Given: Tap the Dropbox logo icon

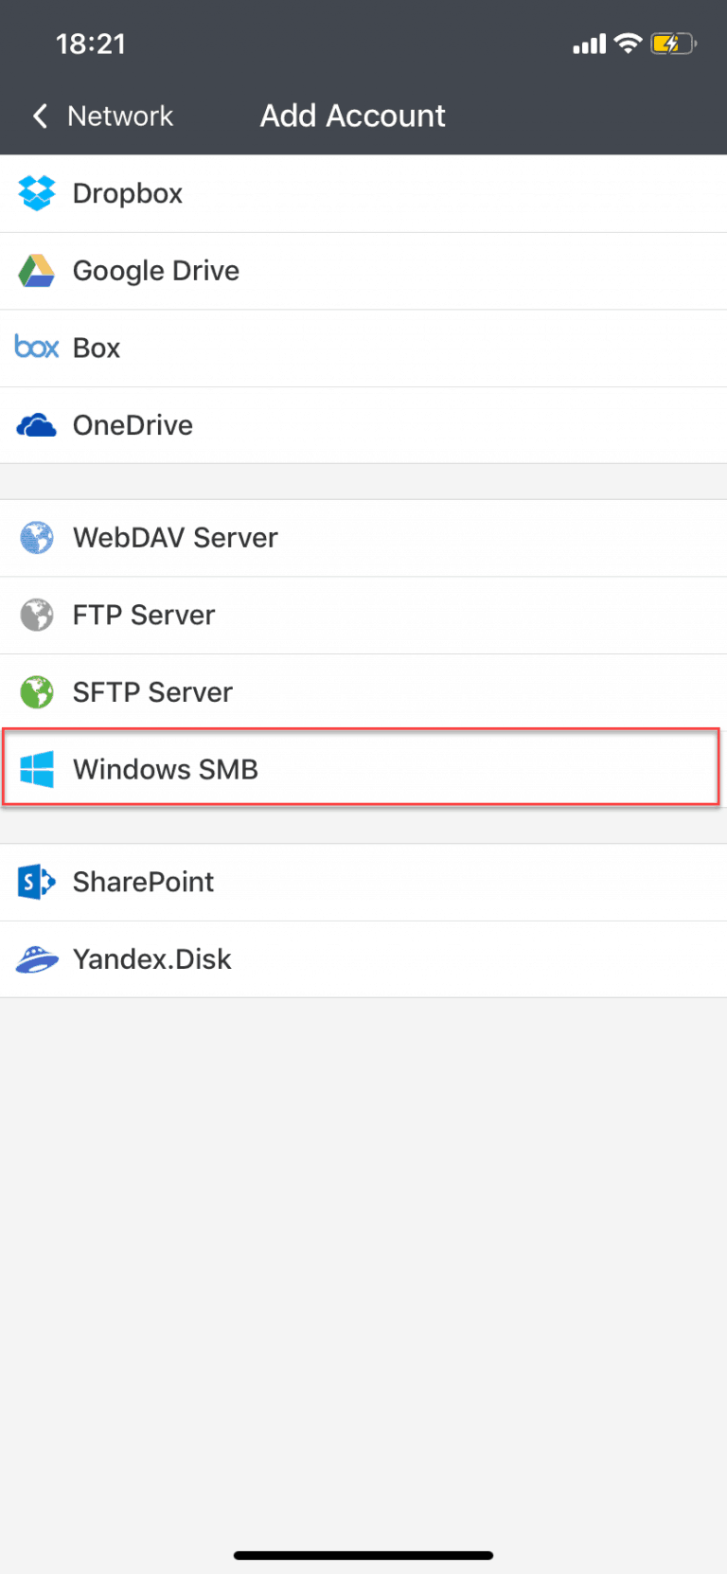Looking at the screenshot, I should 37,193.
